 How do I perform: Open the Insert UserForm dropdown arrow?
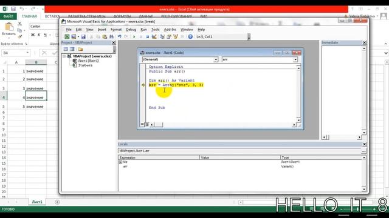click(x=78, y=36)
